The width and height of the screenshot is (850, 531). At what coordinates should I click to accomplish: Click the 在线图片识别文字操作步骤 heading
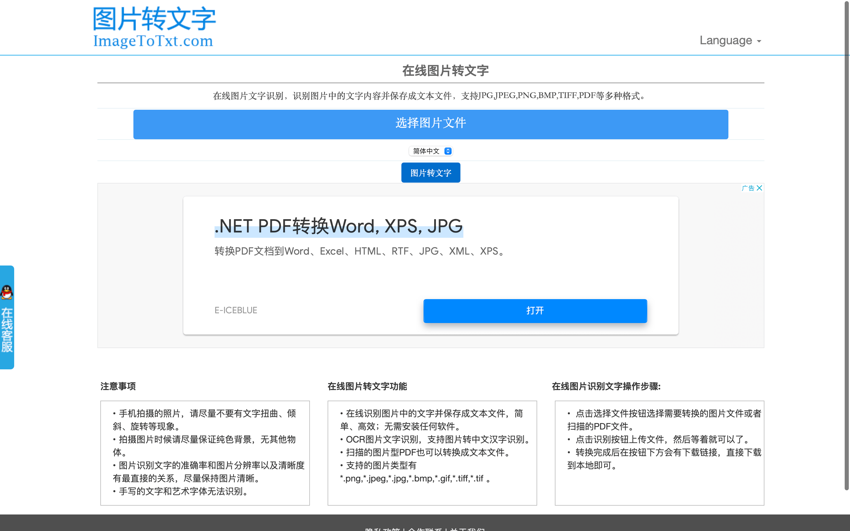606,386
